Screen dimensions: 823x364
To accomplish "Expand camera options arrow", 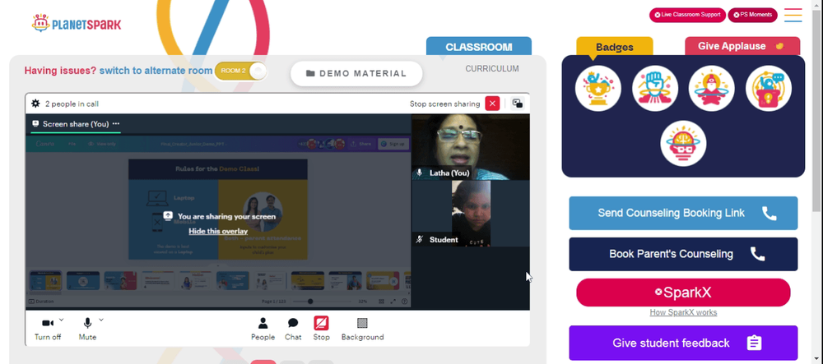I will 62,320.
